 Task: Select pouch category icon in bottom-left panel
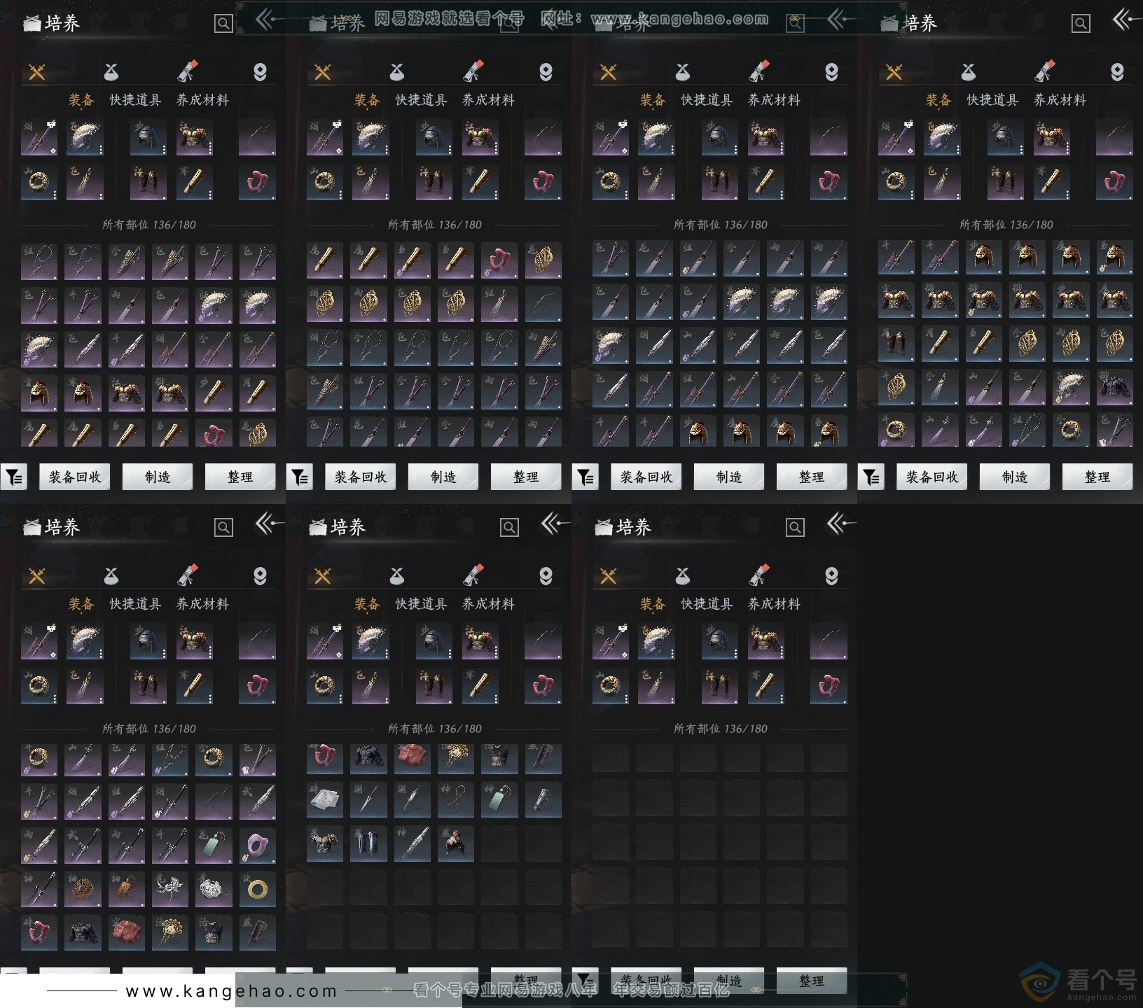point(111,576)
